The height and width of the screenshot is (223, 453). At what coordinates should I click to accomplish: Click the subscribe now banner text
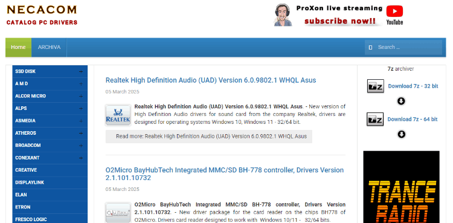(x=339, y=21)
